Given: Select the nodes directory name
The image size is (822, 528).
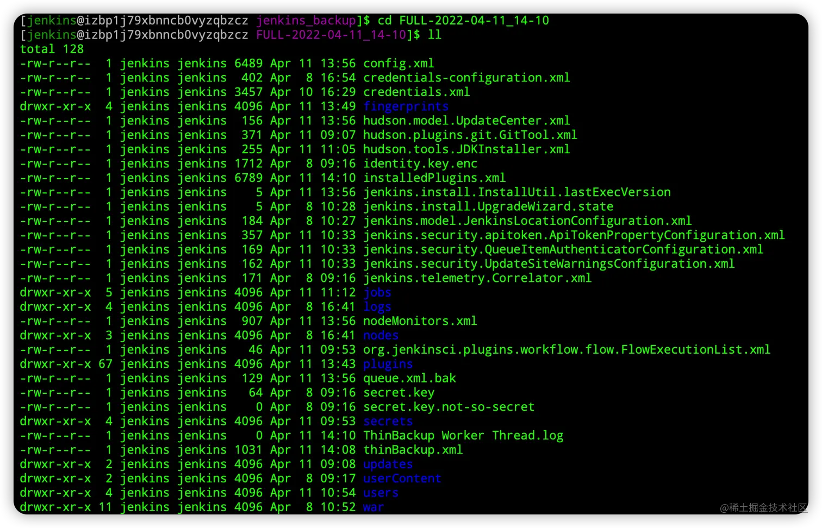Looking at the screenshot, I should pos(381,336).
